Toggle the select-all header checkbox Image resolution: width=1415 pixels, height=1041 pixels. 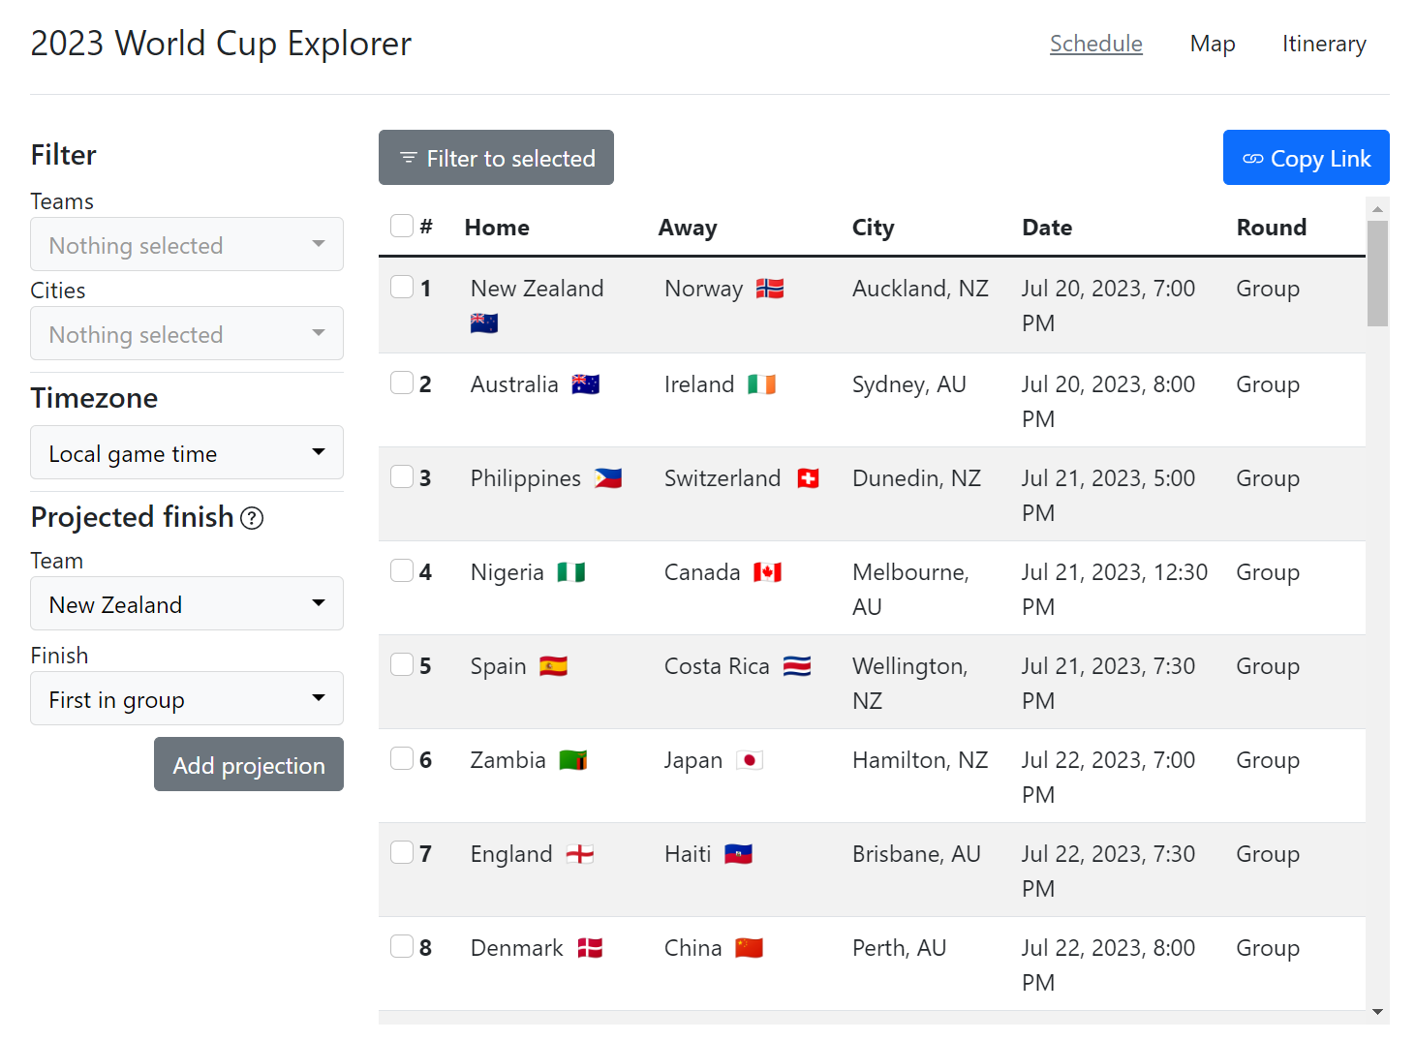coord(402,226)
